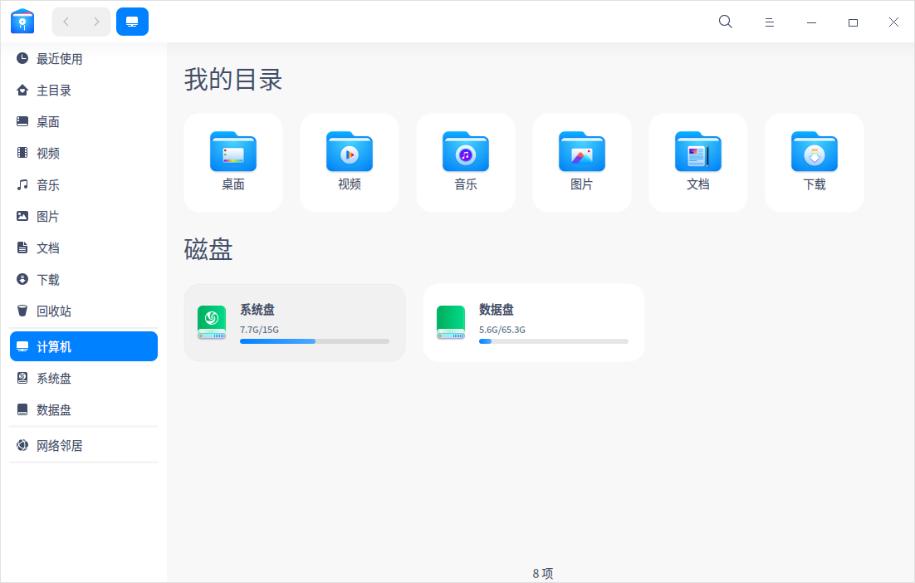Open the 音乐 sidebar shortcut
Screen dimensions: 915x583
pos(46,184)
